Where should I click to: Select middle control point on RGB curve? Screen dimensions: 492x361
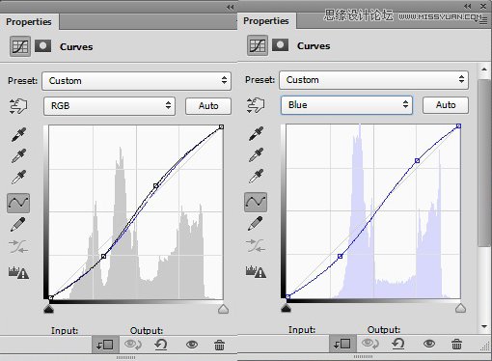tap(156, 186)
